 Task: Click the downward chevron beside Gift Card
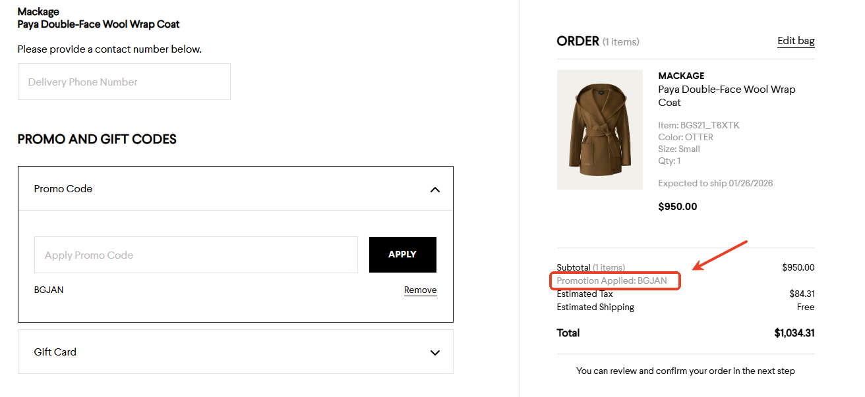point(435,352)
